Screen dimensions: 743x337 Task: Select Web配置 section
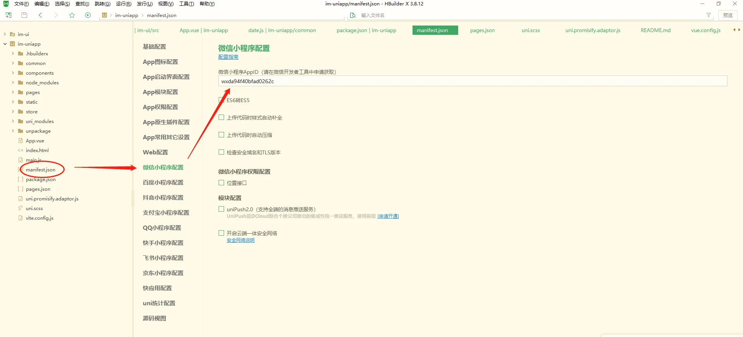pyautogui.click(x=156, y=152)
